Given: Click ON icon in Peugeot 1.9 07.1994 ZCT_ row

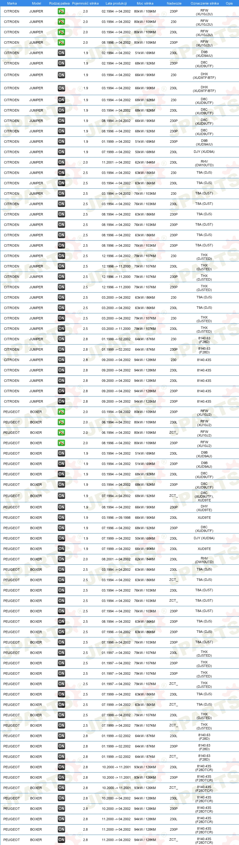Looking at the screenshot, I should [x=61, y=496].
